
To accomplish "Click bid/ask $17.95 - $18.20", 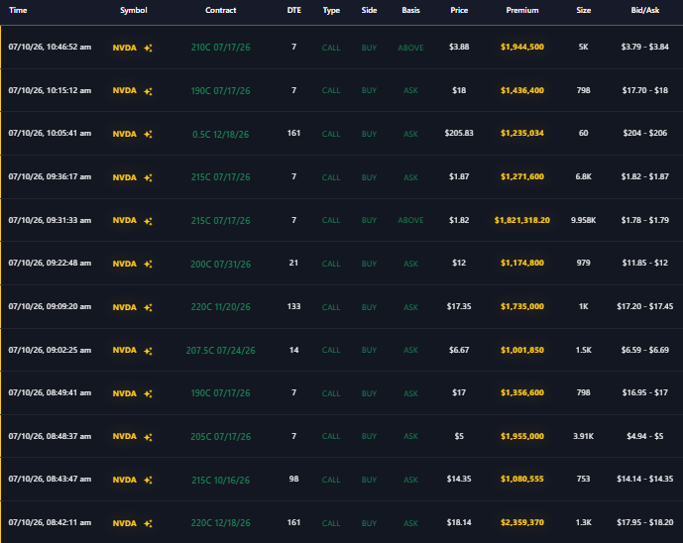I will pos(645,522).
